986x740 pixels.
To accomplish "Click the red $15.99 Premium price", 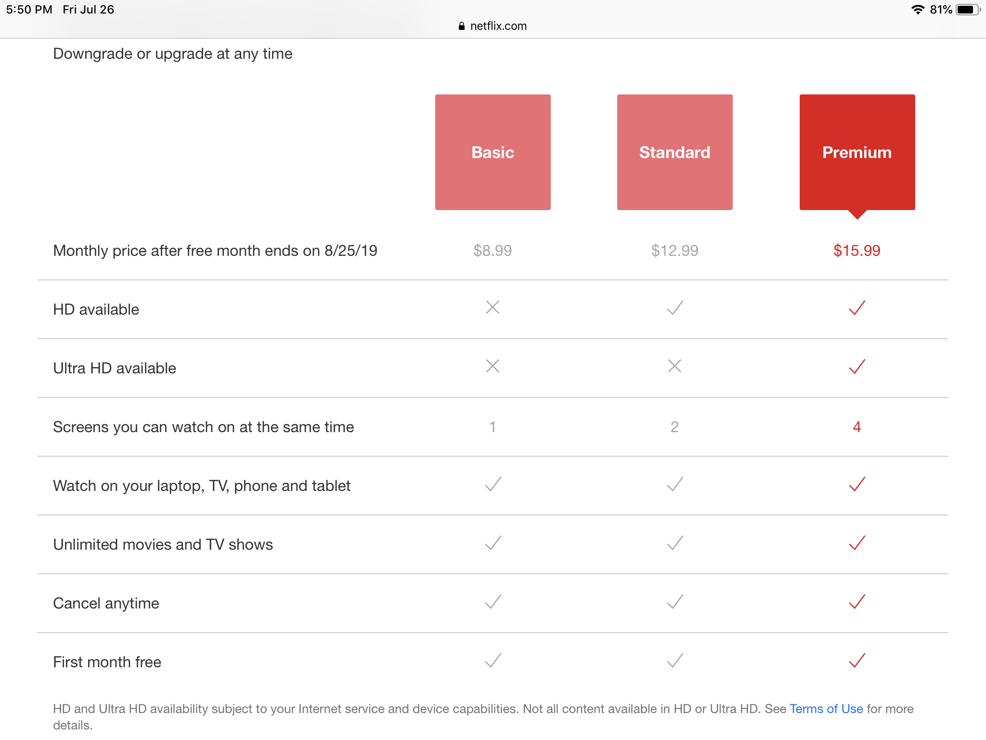I will pyautogui.click(x=857, y=251).
